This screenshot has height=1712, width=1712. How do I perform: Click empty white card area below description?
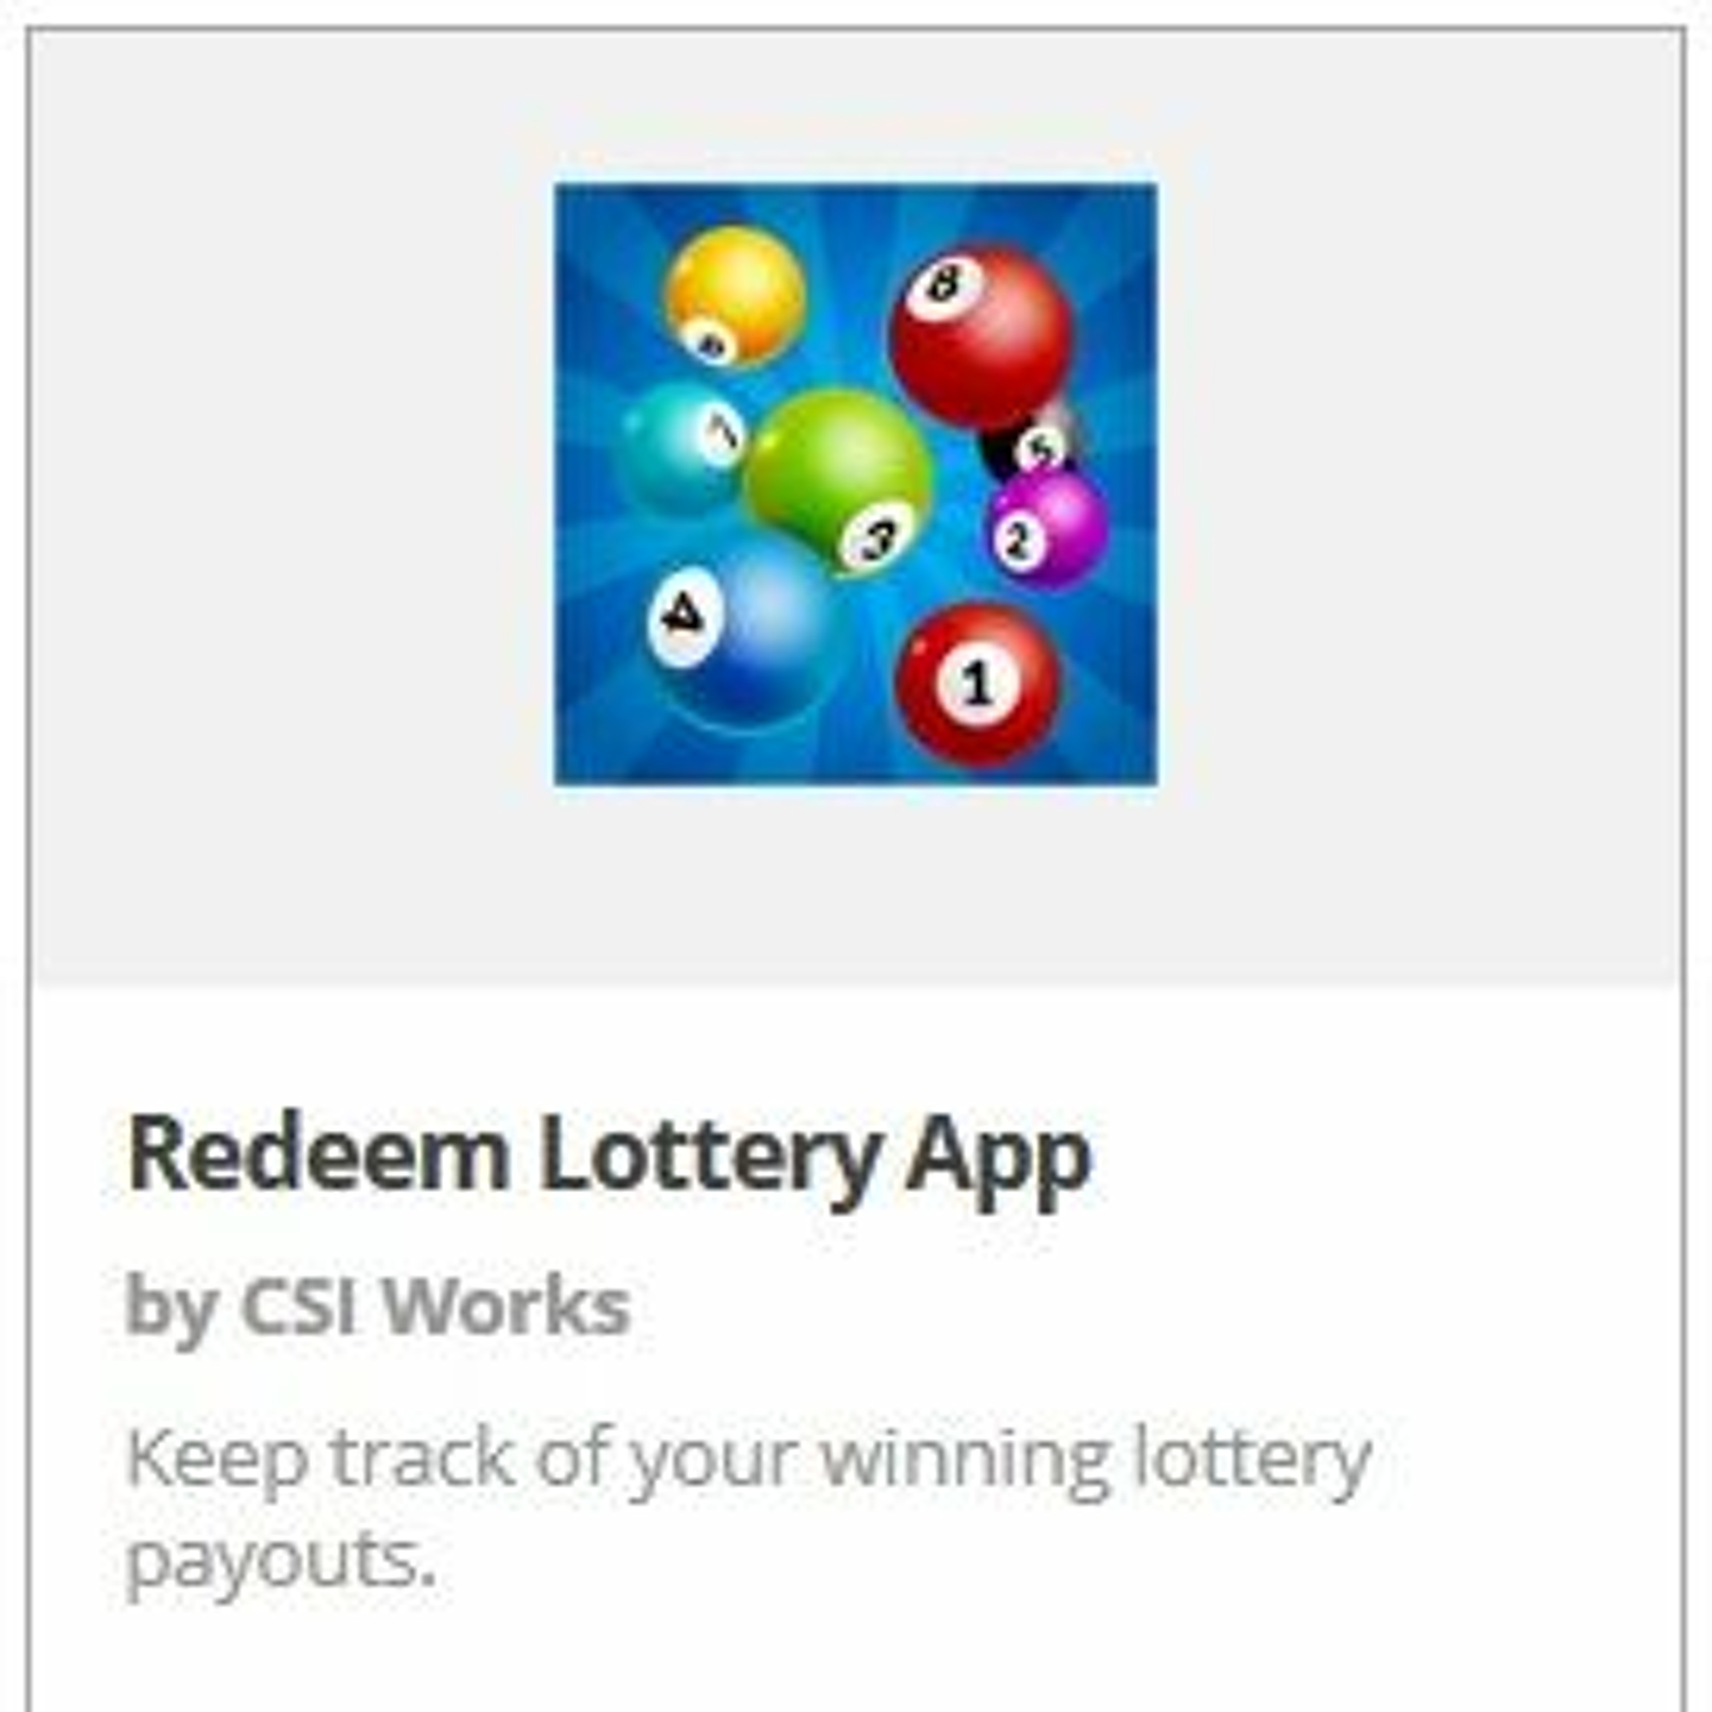[x=856, y=1657]
